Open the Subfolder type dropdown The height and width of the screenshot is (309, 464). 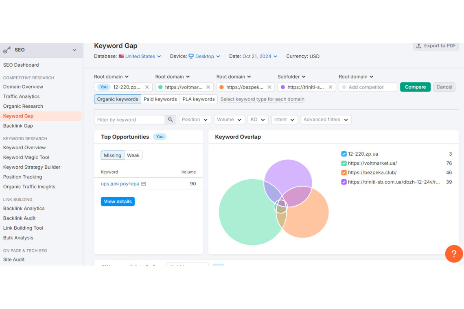point(291,76)
